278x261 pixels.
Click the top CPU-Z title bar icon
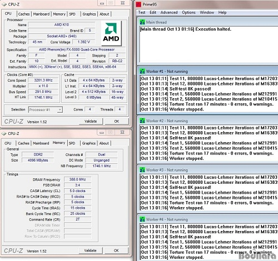4,4
